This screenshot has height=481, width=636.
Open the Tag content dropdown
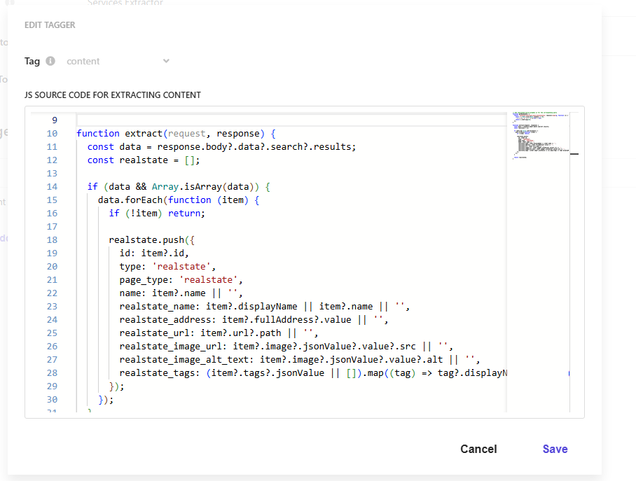pos(118,61)
